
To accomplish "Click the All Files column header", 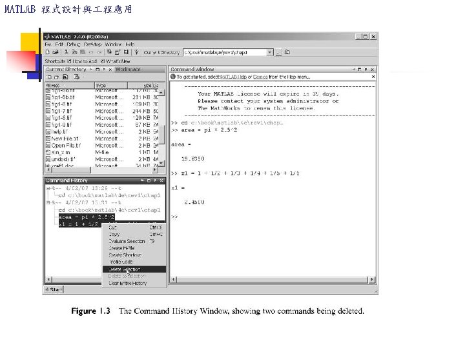I will pyautogui.click(x=70, y=85).
